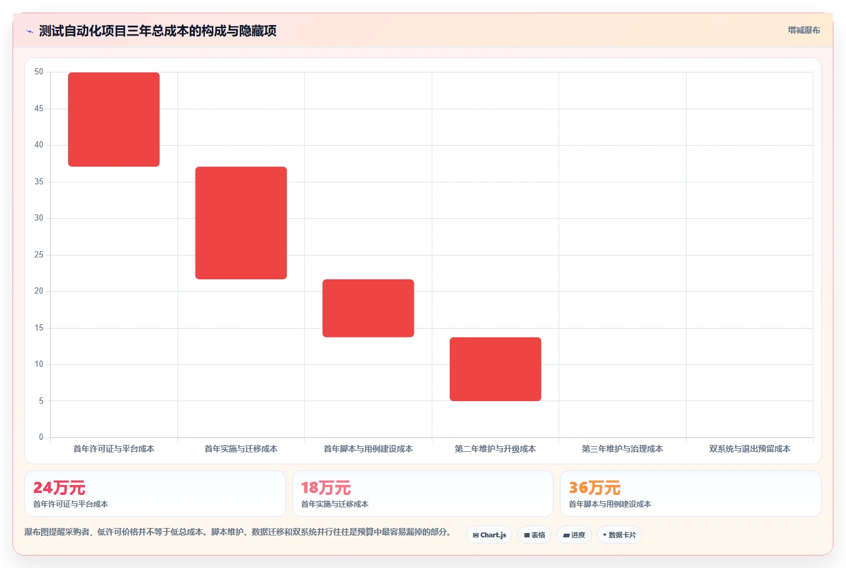Image resolution: width=846 pixels, height=568 pixels.
Task: Click x-axis label 第二年维护与升级成本
Action: [495, 449]
